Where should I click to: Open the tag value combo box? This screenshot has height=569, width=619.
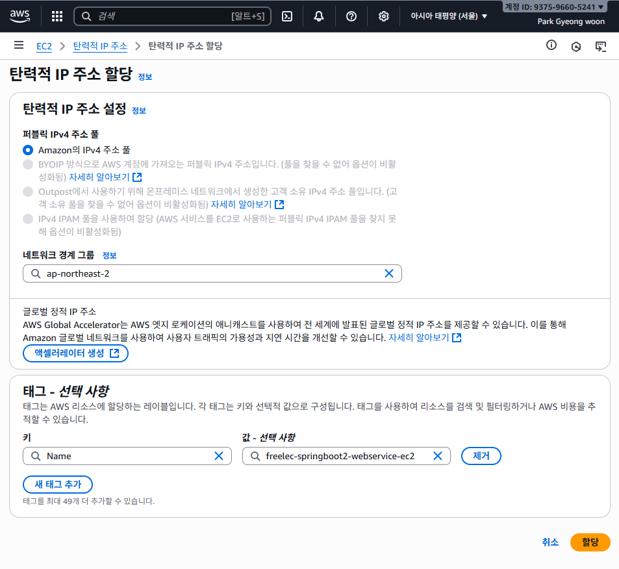click(346, 456)
